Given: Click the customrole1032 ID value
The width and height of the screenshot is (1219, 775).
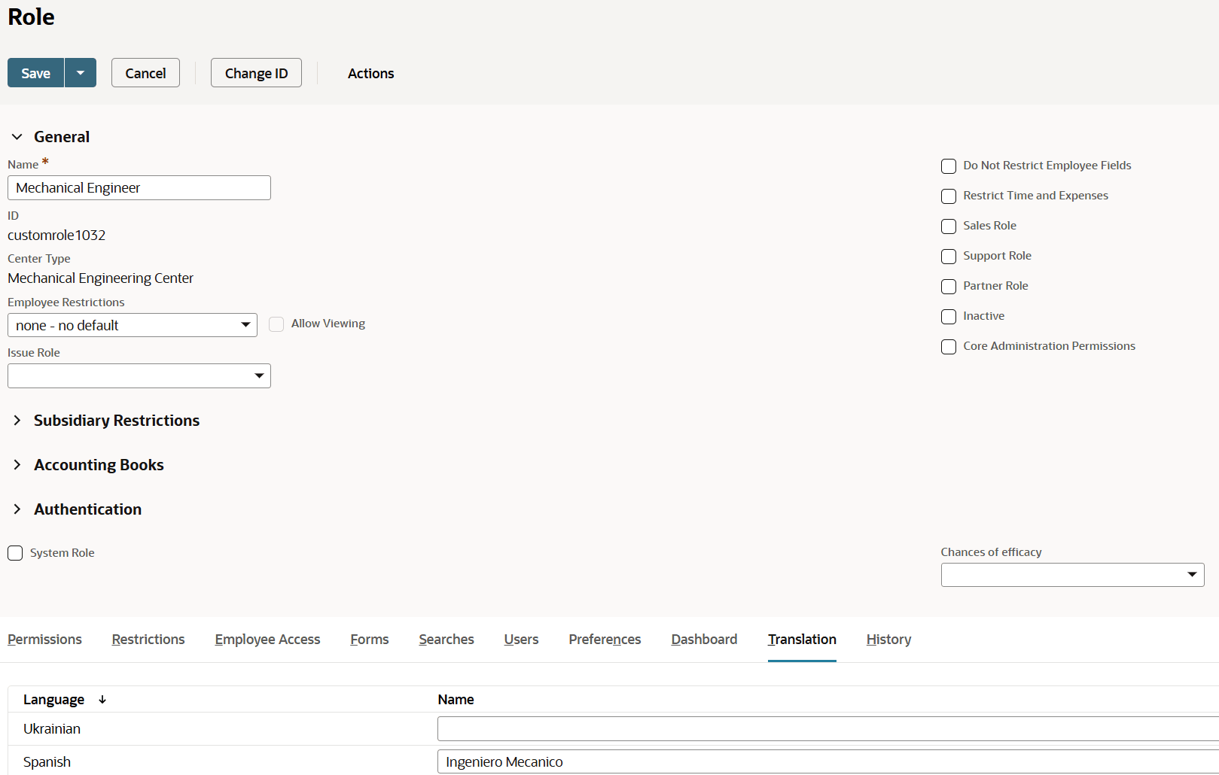Looking at the screenshot, I should 56,235.
